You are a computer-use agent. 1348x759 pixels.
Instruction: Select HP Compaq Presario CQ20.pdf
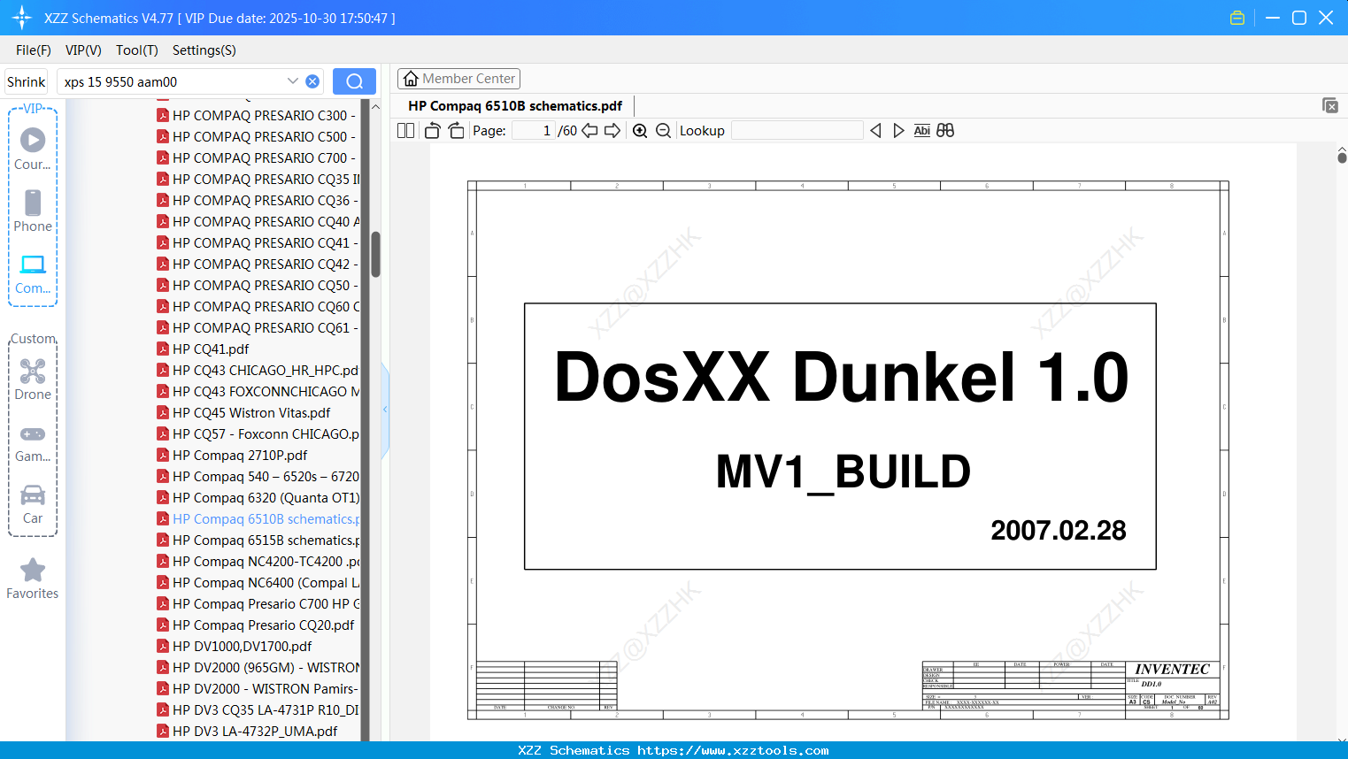[255, 625]
